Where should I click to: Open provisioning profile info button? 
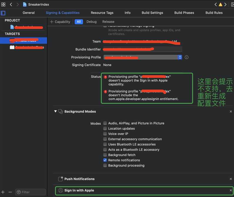coord(187,57)
